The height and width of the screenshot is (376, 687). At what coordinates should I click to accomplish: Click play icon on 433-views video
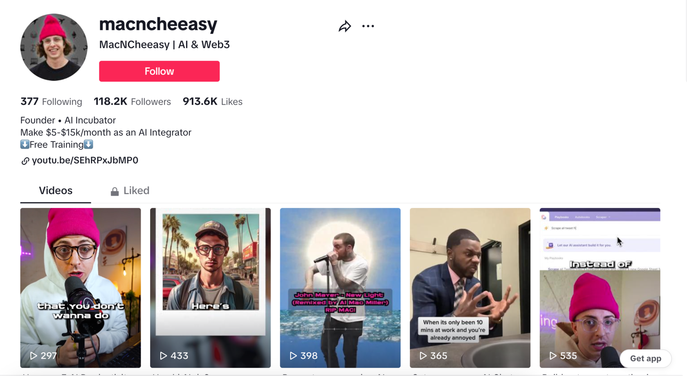(163, 356)
